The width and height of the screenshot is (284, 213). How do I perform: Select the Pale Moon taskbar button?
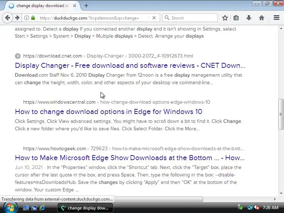(85, 208)
